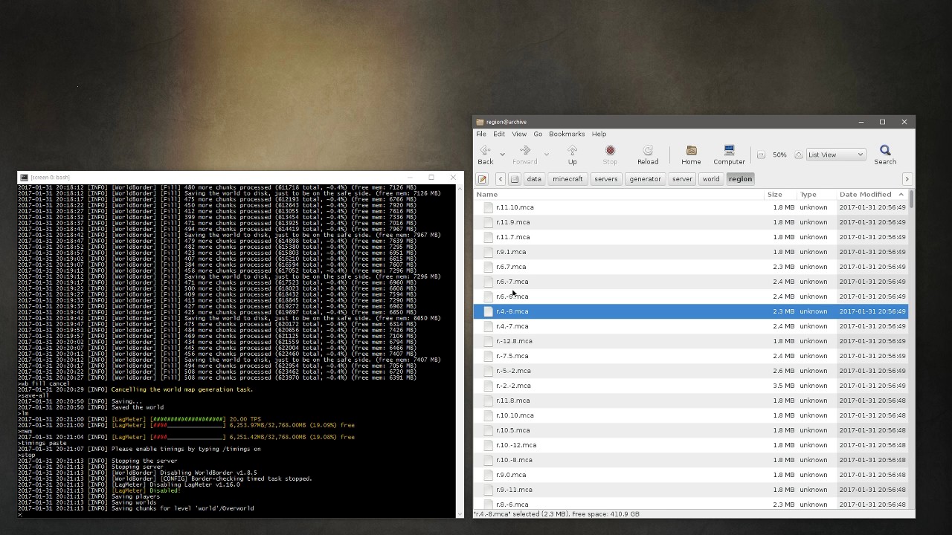The image size is (952, 535).
Task: Click the terminal title bar icon
Action: point(24,178)
